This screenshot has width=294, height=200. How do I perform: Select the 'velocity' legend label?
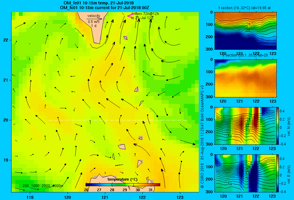(94, 16)
